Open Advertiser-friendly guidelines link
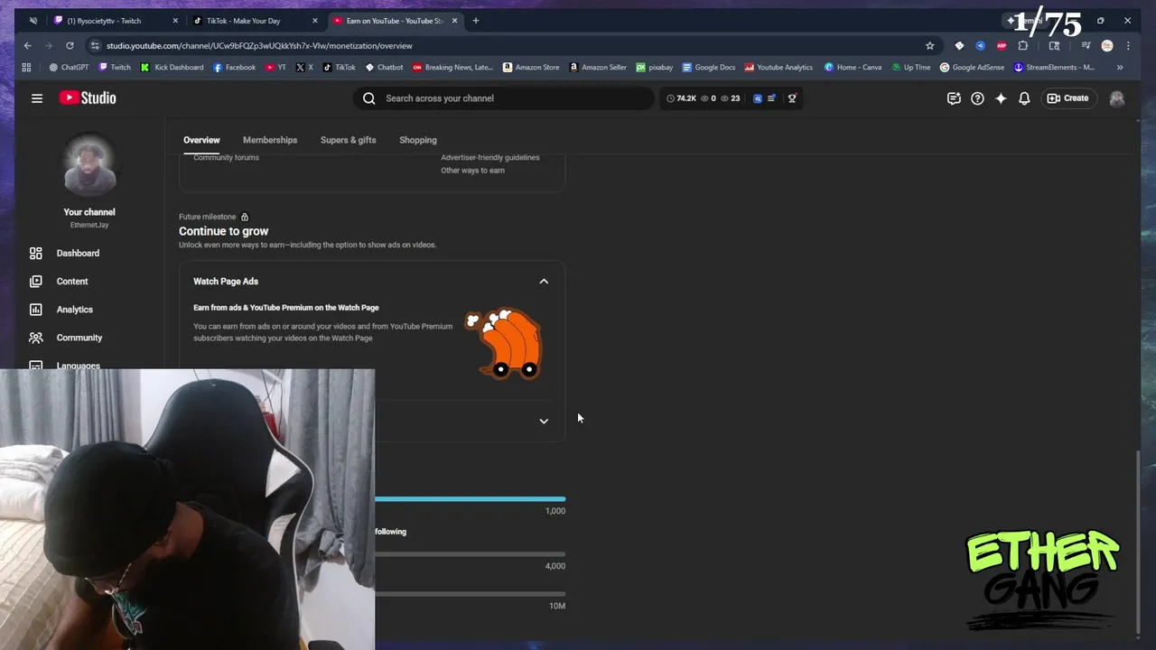 [x=489, y=158]
